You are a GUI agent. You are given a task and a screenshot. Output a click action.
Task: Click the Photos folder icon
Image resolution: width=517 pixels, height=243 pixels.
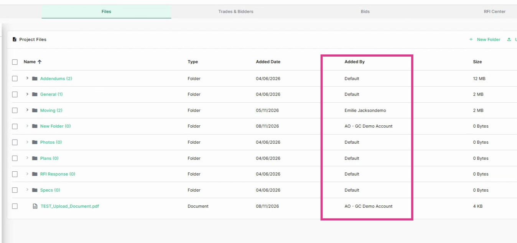click(x=35, y=142)
